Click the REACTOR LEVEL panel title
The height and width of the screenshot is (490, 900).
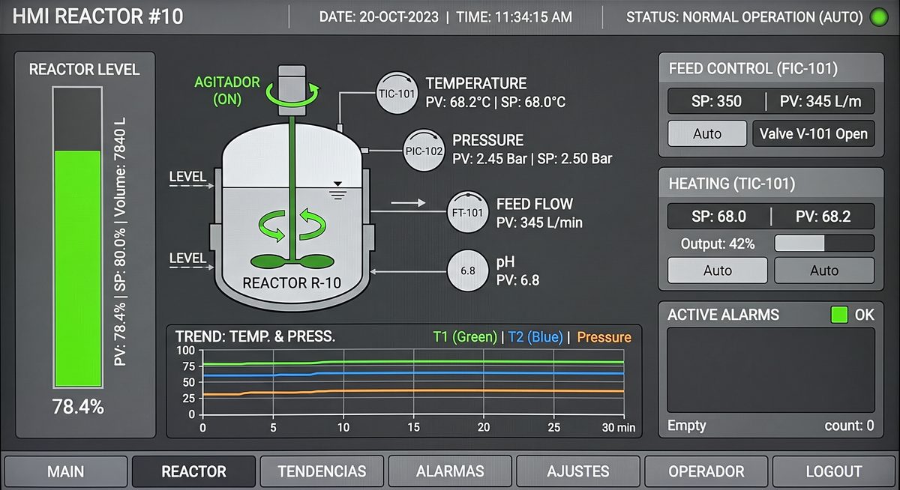point(84,70)
